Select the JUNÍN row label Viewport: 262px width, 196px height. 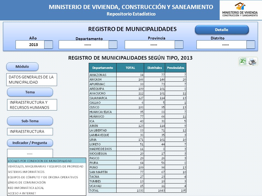[x=94, y=126]
